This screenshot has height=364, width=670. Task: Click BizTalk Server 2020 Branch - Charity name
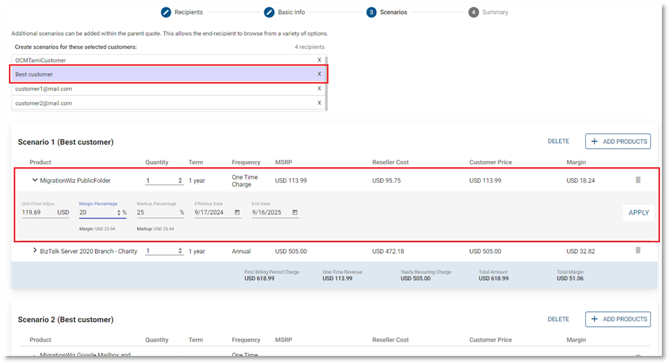89,251
